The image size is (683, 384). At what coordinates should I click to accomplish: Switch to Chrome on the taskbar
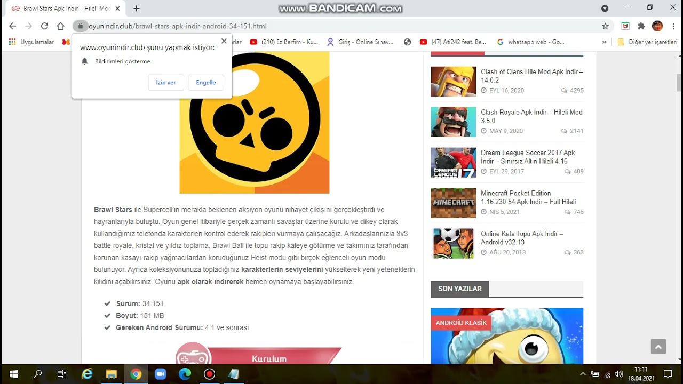(136, 374)
